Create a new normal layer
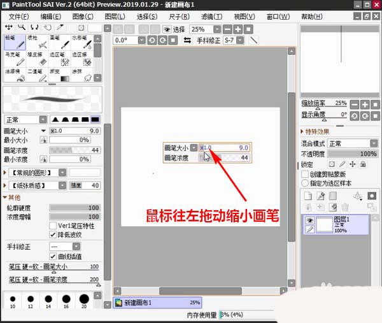Image resolution: width=382 pixels, height=323 pixels. (x=308, y=196)
